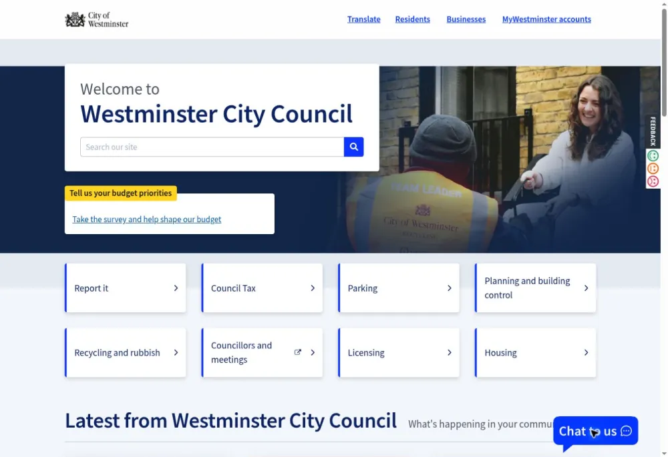668x457 pixels.
Task: Click the Tell us your budget priorities label
Action: (x=120, y=193)
